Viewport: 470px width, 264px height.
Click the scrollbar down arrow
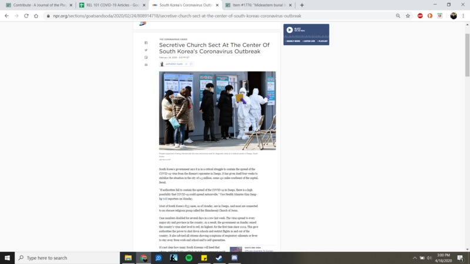pyautogui.click(x=467, y=249)
